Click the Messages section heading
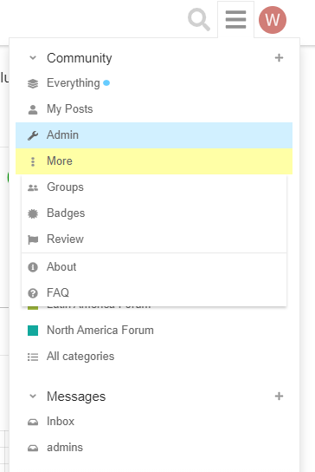Viewport: 315px width, 472px height. 76,397
